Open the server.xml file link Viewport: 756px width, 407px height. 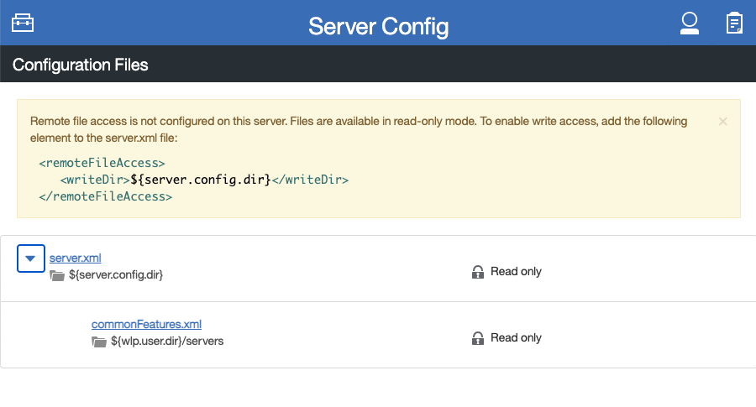75,258
